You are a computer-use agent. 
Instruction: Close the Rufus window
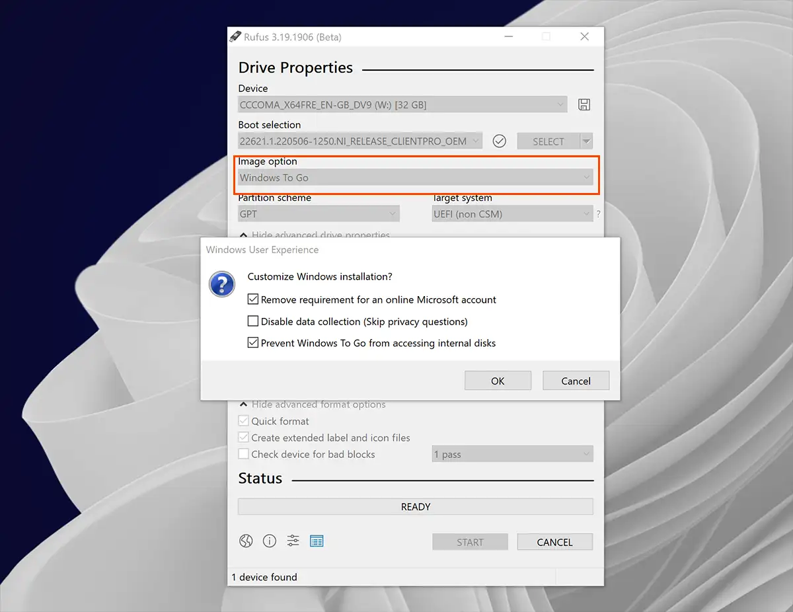[584, 37]
